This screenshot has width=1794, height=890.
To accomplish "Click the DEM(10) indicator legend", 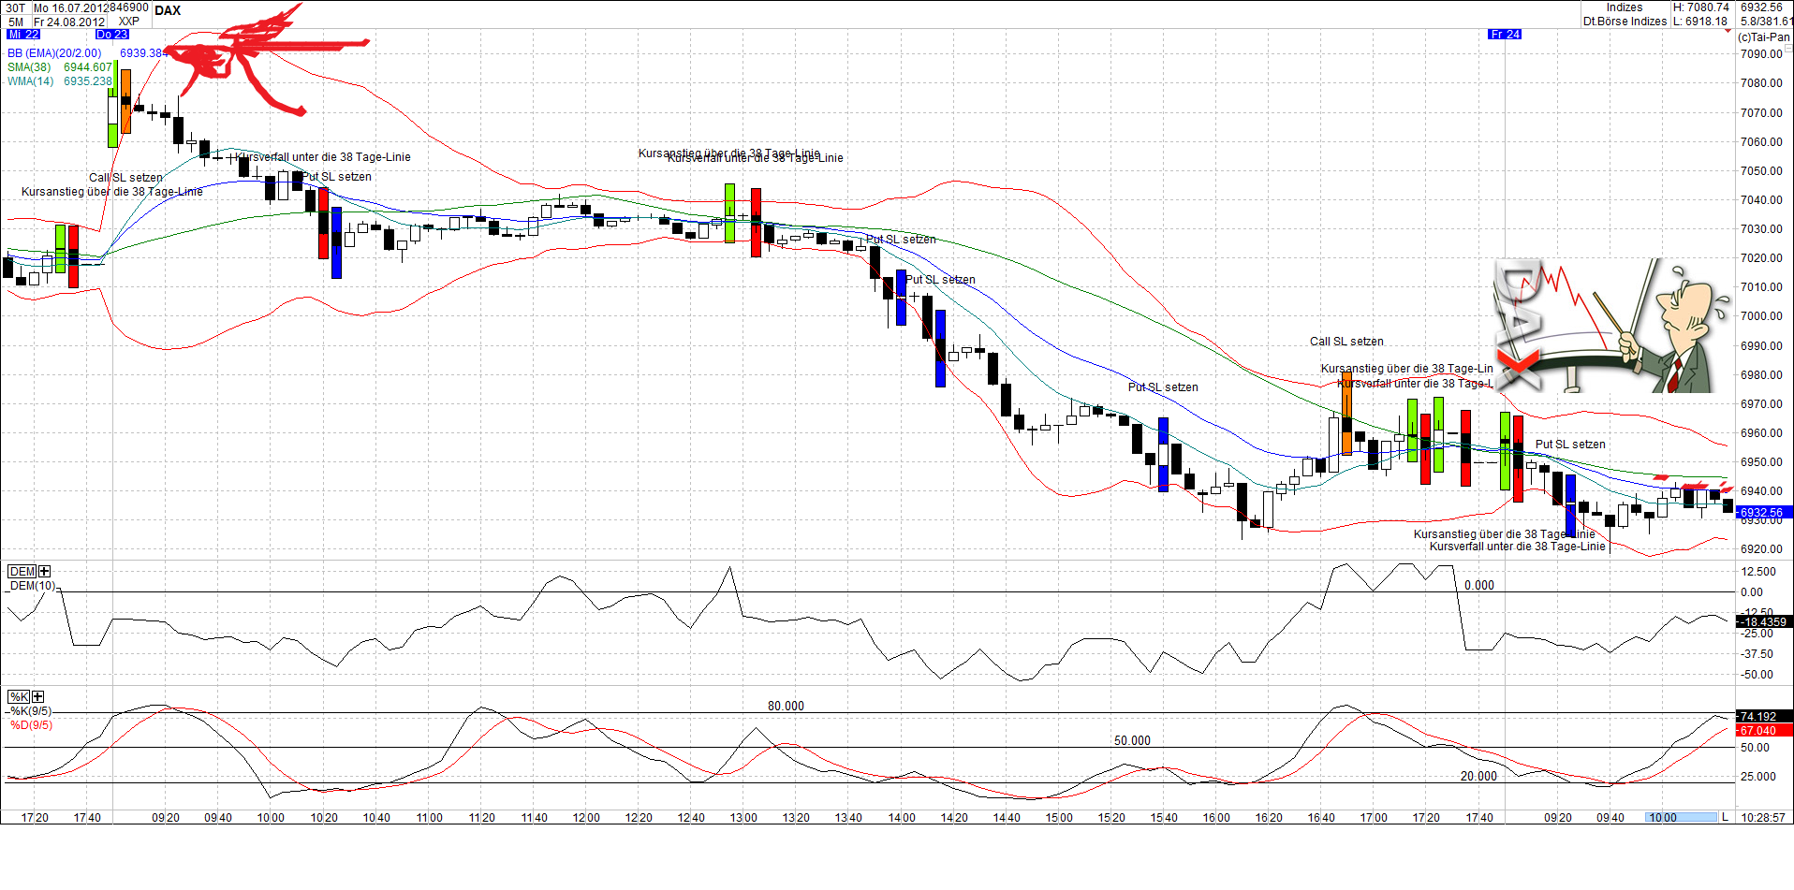I will tap(32, 586).
